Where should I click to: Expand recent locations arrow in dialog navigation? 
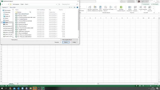[x=7, y=4]
